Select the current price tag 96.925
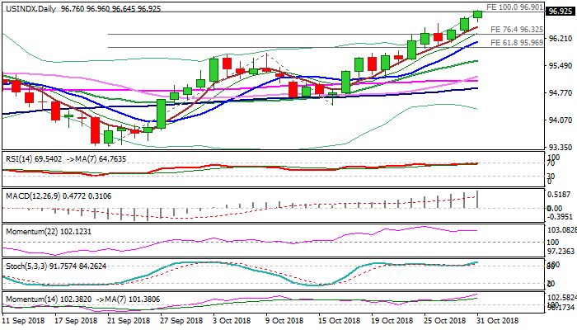The width and height of the screenshot is (577, 330). tap(561, 13)
